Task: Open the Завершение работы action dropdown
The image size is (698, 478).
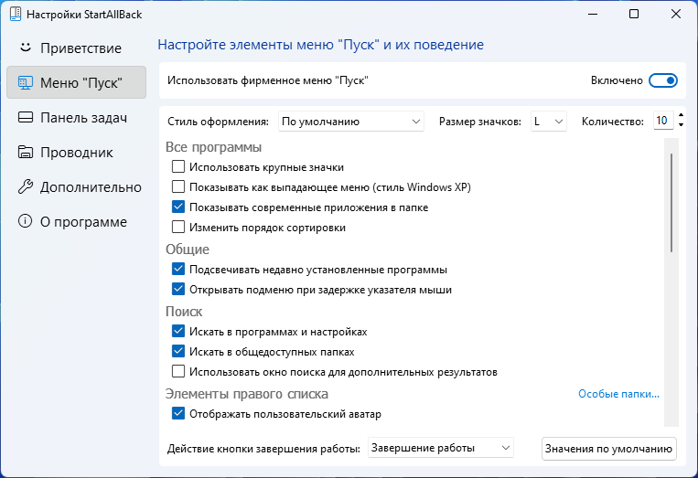Action: tap(441, 448)
